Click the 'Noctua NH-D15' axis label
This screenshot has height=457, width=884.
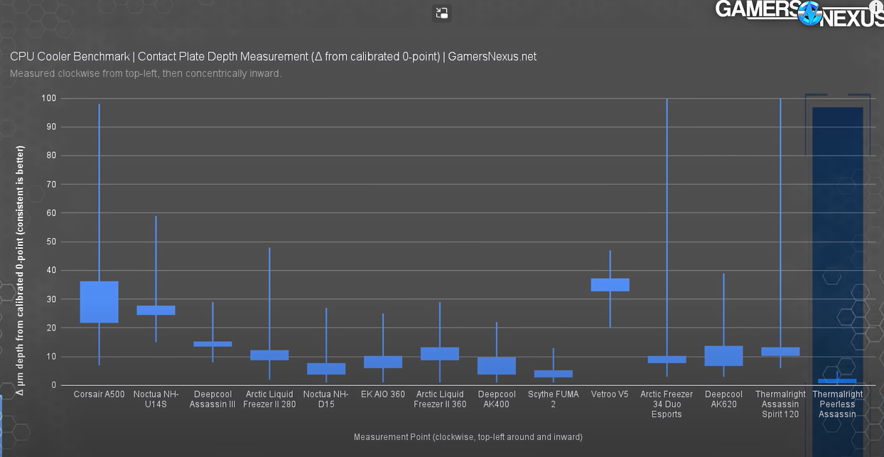pos(326,399)
